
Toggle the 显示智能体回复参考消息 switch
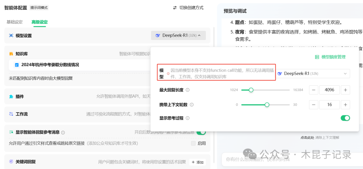pos(201,132)
